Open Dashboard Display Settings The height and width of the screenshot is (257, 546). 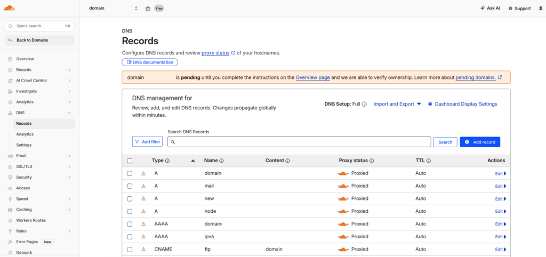462,104
